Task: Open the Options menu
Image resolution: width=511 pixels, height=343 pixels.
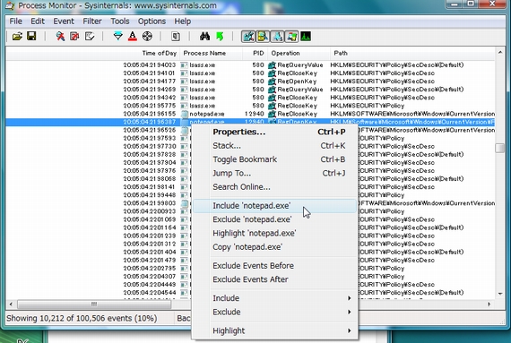Action: coord(152,21)
